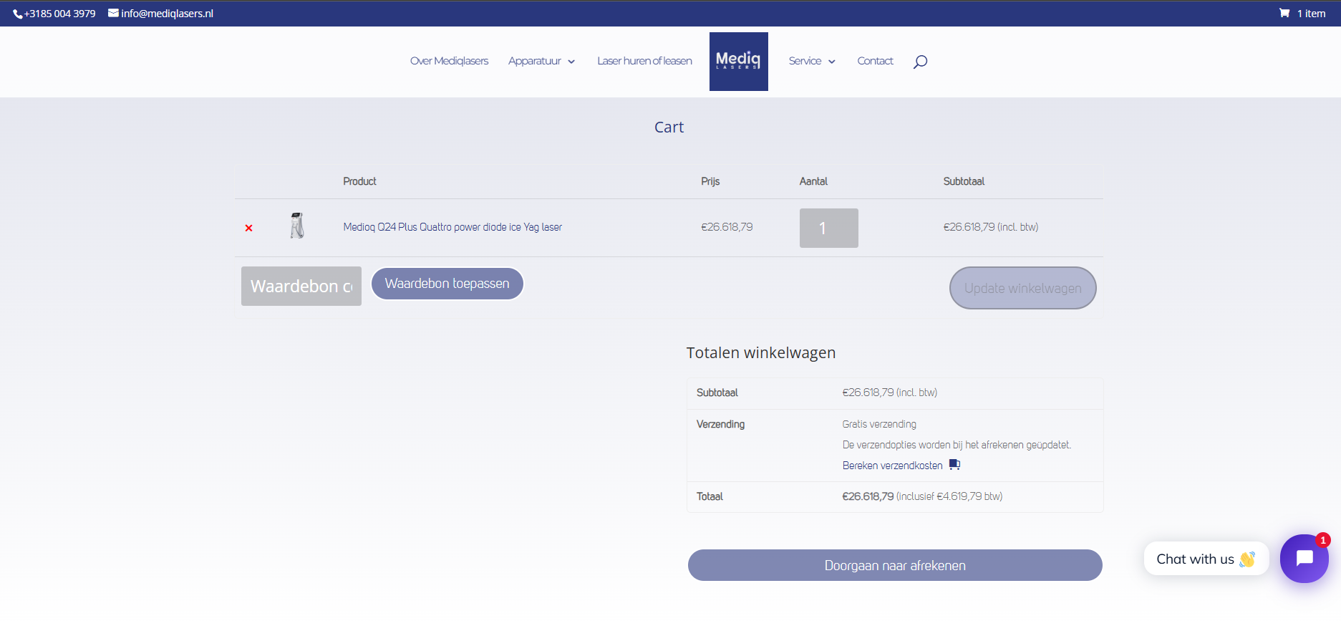Click the Gratis verzending text
This screenshot has width=1341, height=621.
(x=879, y=424)
